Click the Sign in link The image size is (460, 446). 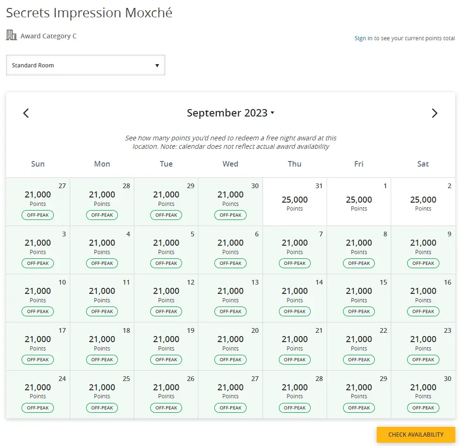click(x=363, y=38)
